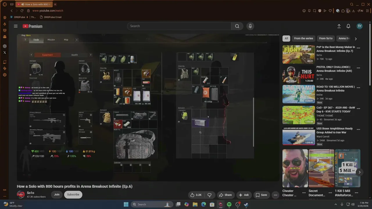Screen dimensions: 372x209
Task: Click the Subscribe button
Action: tap(73, 194)
